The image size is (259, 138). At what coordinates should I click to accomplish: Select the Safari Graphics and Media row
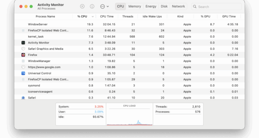point(129,49)
